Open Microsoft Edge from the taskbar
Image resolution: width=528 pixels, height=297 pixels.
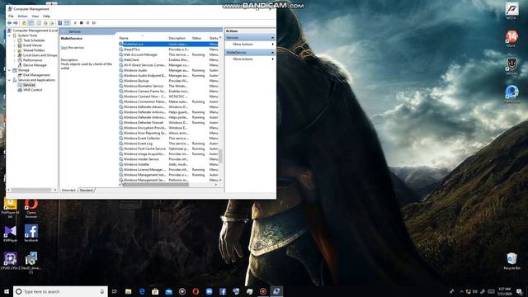coord(142,291)
